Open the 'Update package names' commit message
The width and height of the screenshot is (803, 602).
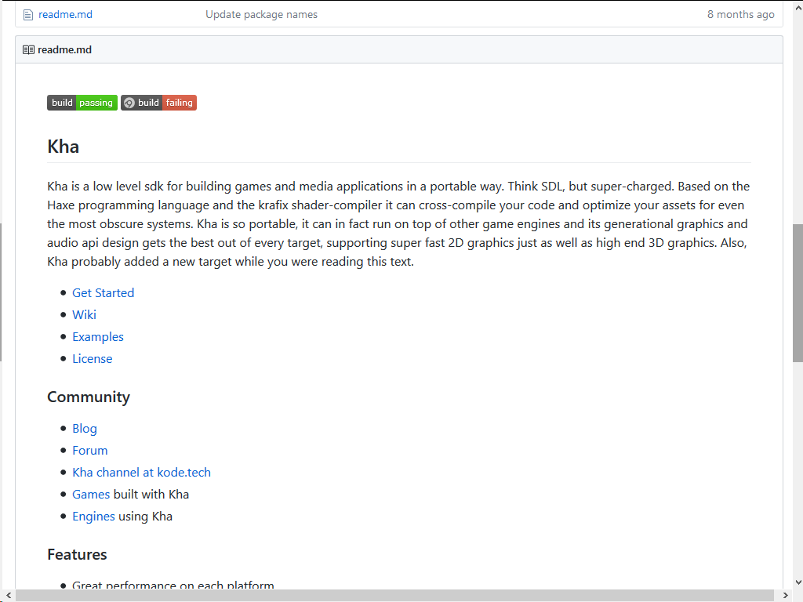pyautogui.click(x=261, y=14)
